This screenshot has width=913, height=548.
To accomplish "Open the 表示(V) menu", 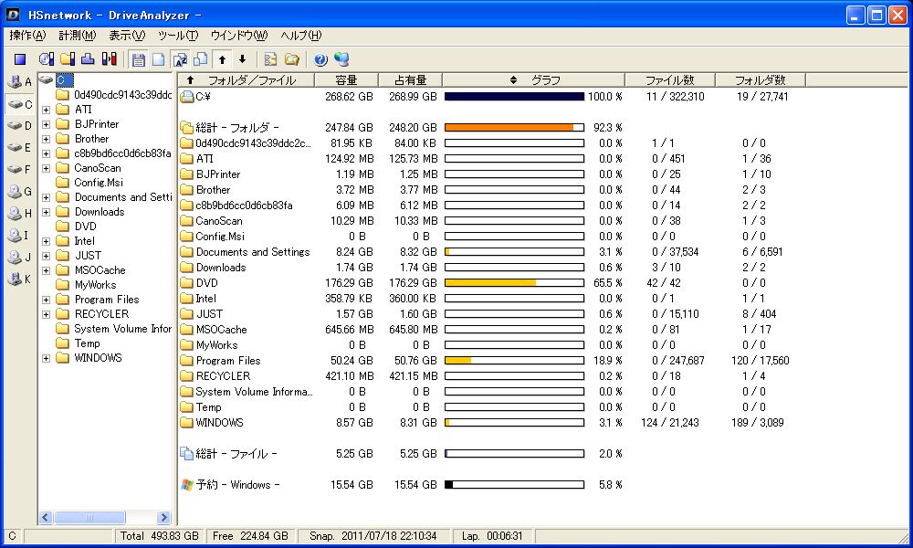I will [x=127, y=36].
